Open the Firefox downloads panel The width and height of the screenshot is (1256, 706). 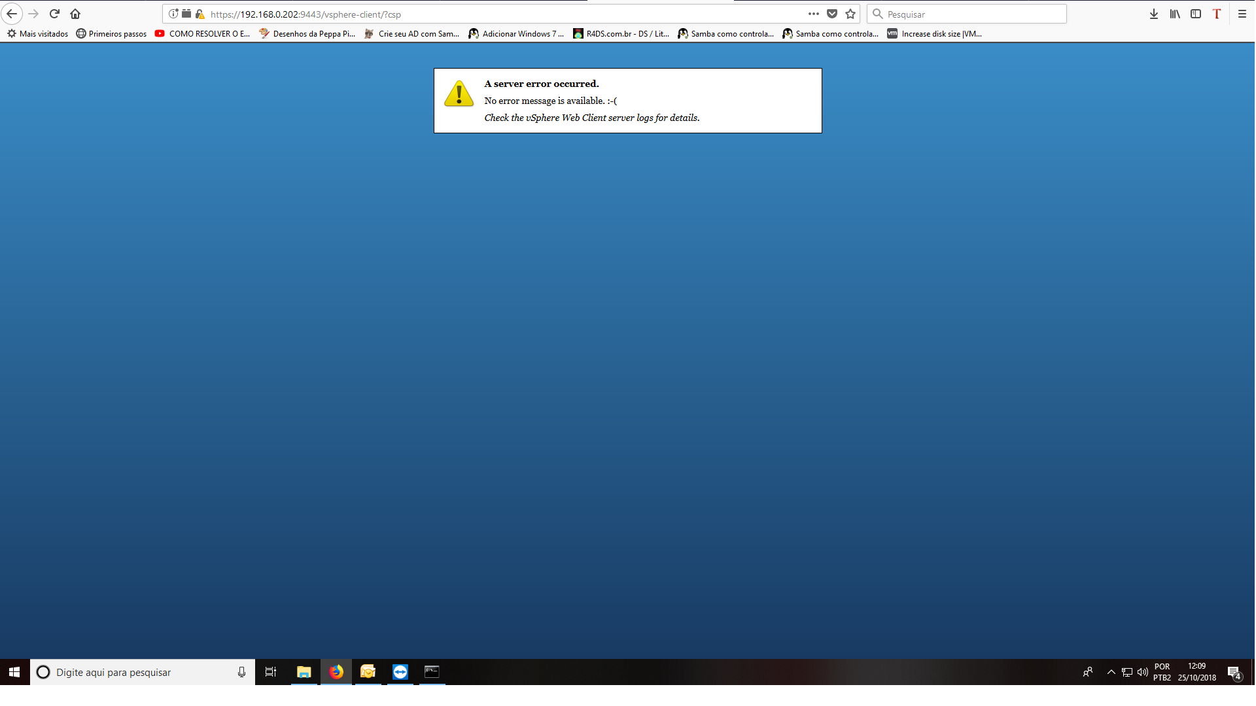[x=1154, y=14]
